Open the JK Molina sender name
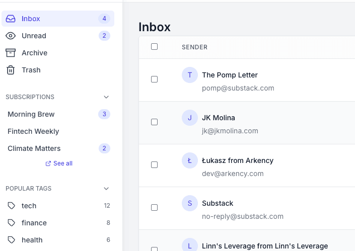355x251 pixels. (x=219, y=118)
